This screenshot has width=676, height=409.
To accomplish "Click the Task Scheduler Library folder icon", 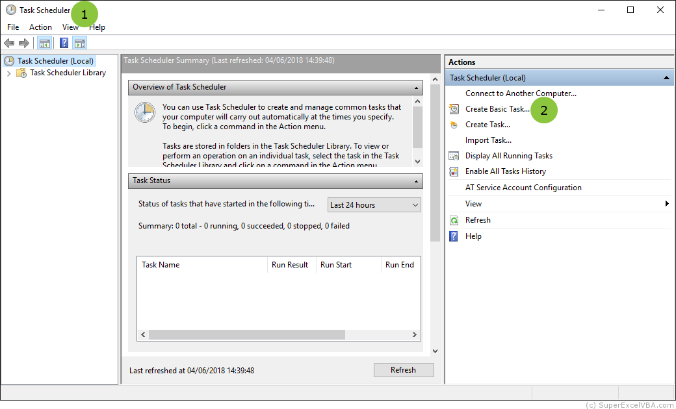I will (x=21, y=73).
